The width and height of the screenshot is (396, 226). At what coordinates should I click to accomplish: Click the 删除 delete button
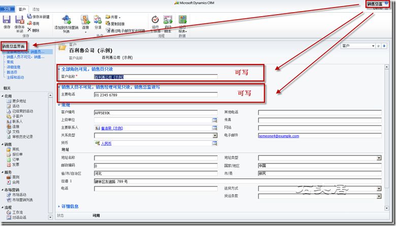[x=34, y=30]
